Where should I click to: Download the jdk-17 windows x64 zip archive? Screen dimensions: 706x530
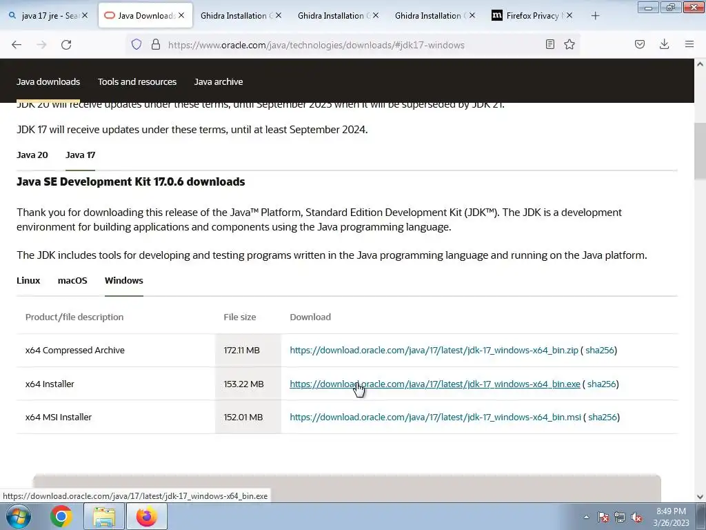pyautogui.click(x=434, y=350)
